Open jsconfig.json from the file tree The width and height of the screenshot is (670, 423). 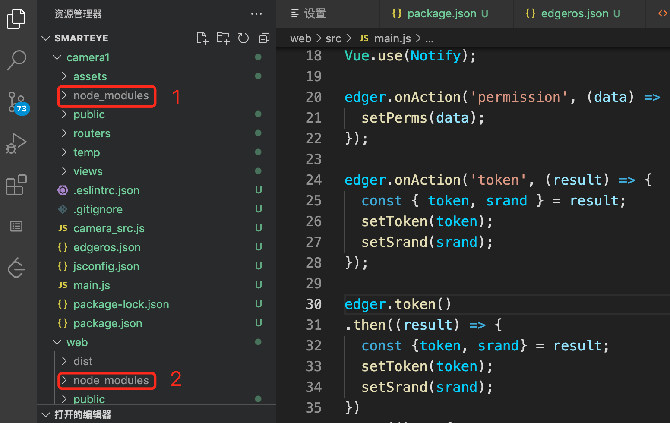coord(106,266)
